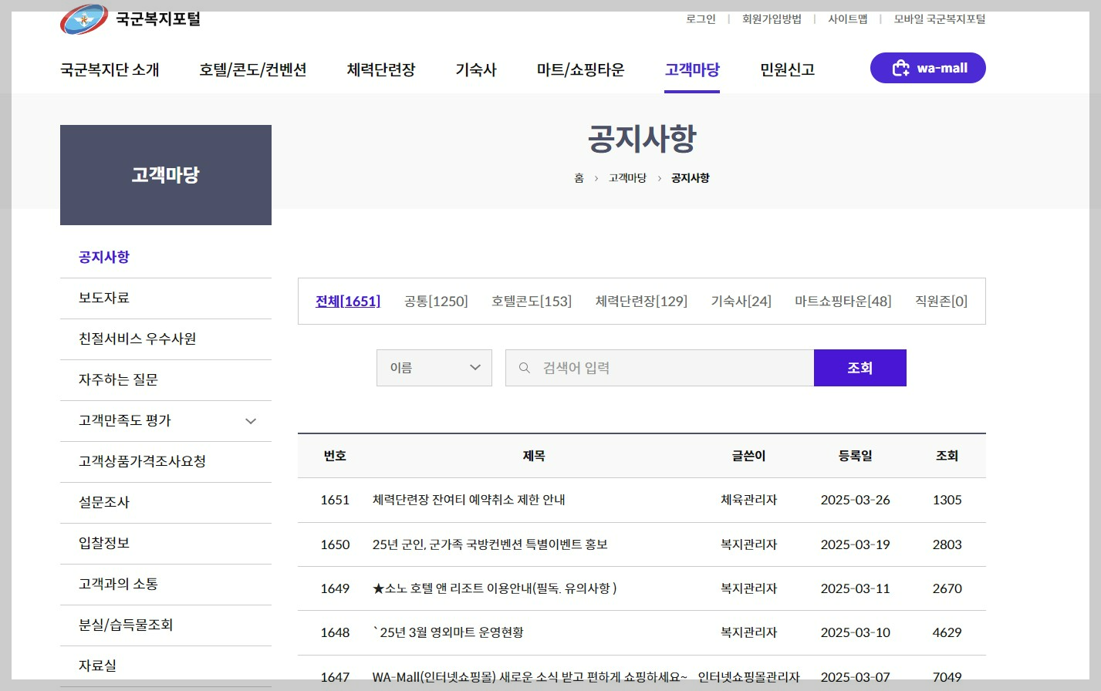Image resolution: width=1101 pixels, height=691 pixels.
Task: Open notice `25년 3월 영외마트 운영현황
Action: coord(448,632)
